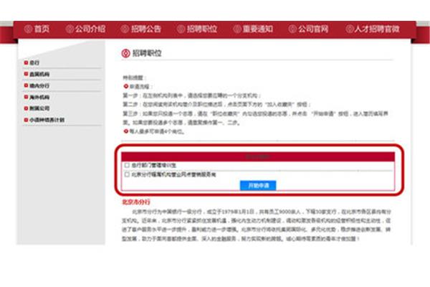
Task: Select 直属机构 in the left sidebar
Action: 37,74
